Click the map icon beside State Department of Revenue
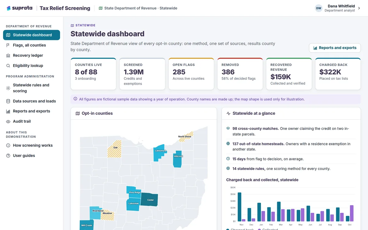 [x=101, y=8]
